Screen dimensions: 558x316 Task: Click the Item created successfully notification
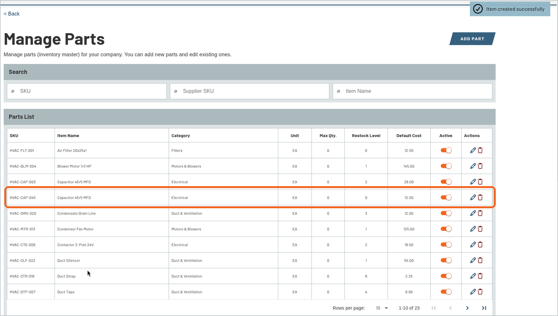pos(510,9)
